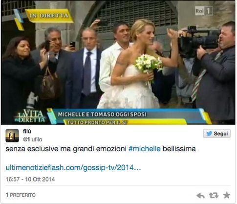The image size is (237, 204).
Task: View the 1 PREFERITO favorites count
Action: point(21,195)
